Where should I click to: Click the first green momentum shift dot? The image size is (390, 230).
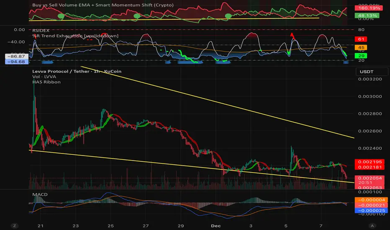(61, 16)
